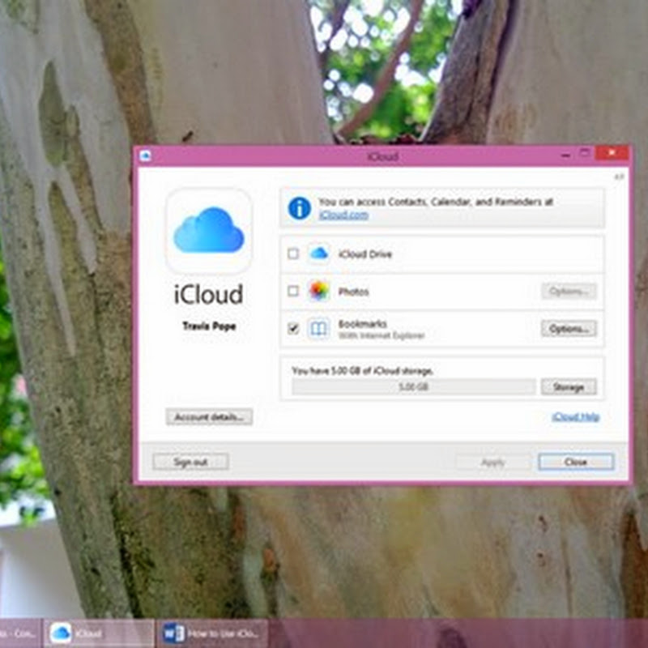This screenshot has width=648, height=648.
Task: Switch to the Word document in taskbar
Action: pyautogui.click(x=212, y=633)
